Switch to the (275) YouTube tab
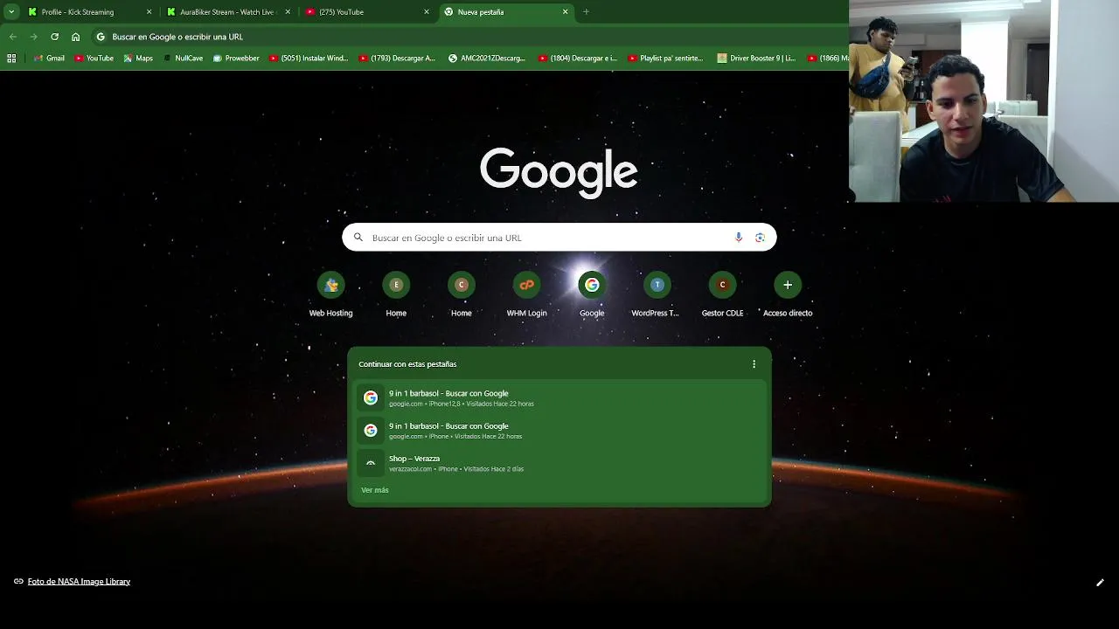This screenshot has width=1119, height=629. (368, 12)
